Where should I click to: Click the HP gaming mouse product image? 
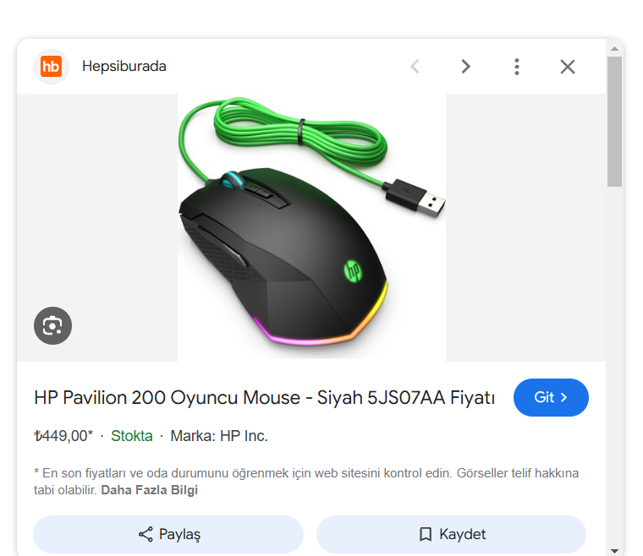pos(311,226)
